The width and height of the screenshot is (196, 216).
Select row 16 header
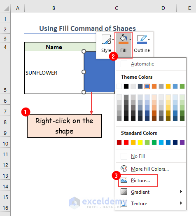pyautogui.click(x=5, y=207)
